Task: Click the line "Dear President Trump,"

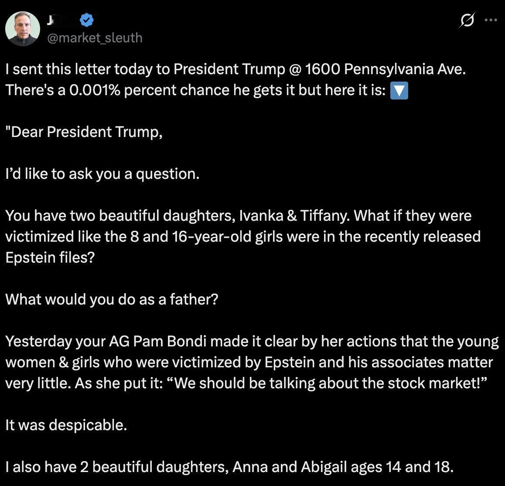Action: (83, 132)
